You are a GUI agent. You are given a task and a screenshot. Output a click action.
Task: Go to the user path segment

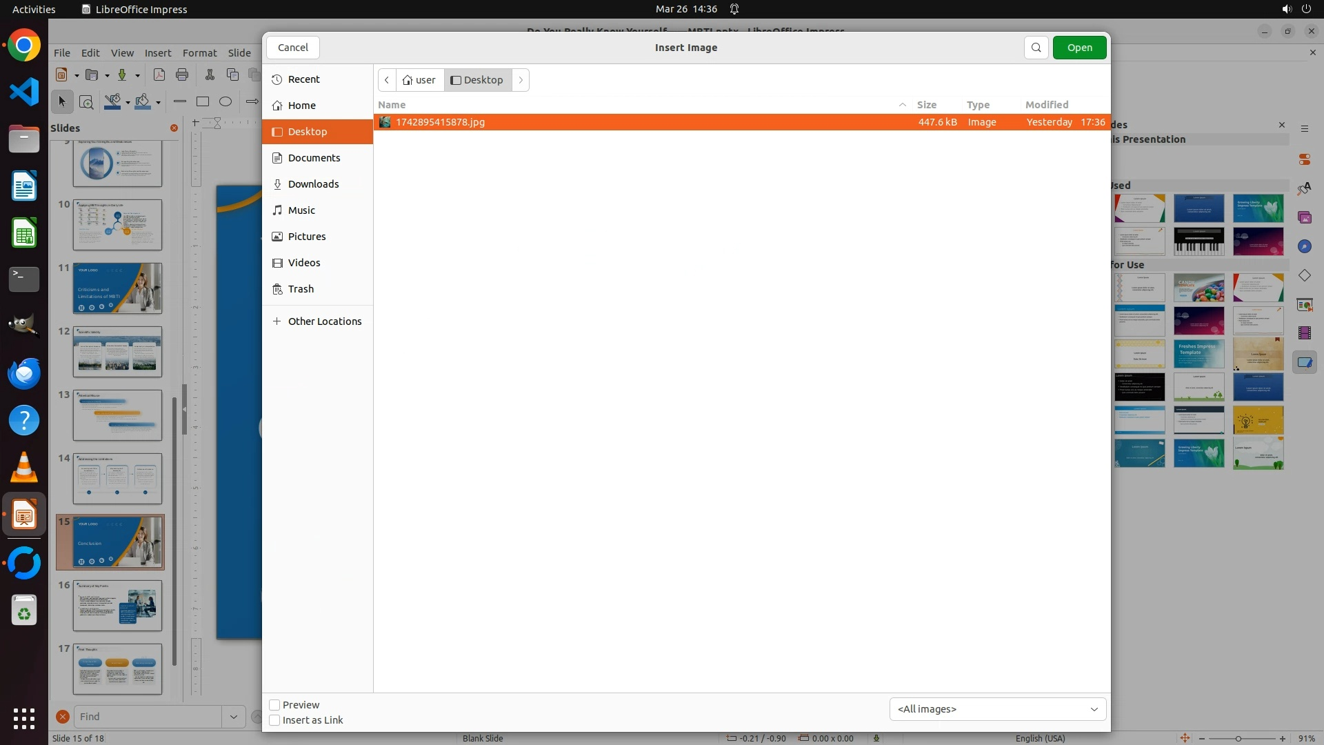point(419,80)
